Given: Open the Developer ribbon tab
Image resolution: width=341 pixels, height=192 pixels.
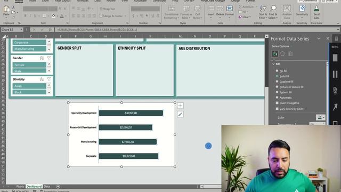Looking at the screenshot, I should click(x=159, y=1).
